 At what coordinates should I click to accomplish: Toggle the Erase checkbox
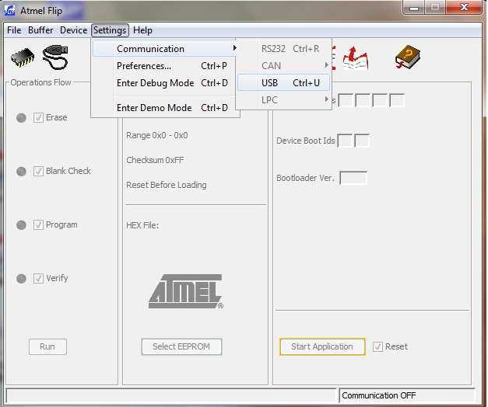(x=38, y=118)
